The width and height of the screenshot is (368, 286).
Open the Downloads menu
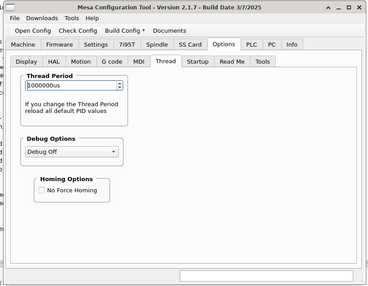[x=42, y=18]
